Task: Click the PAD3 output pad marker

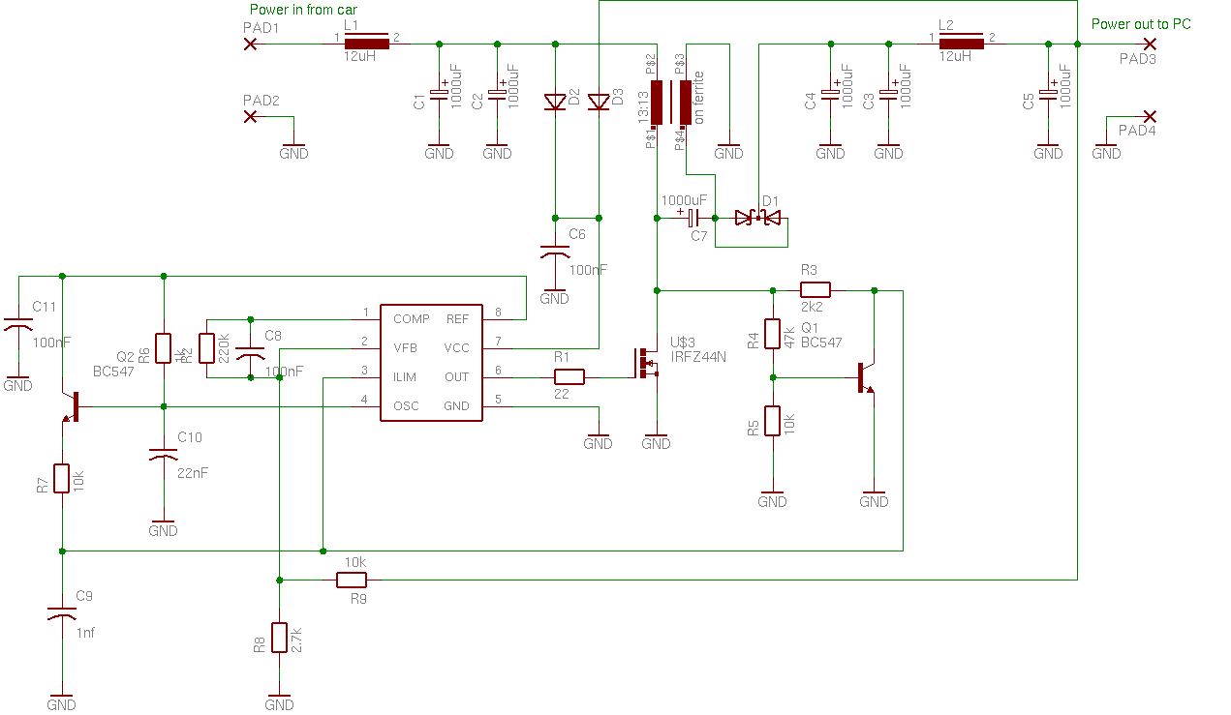Action: pos(1150,44)
